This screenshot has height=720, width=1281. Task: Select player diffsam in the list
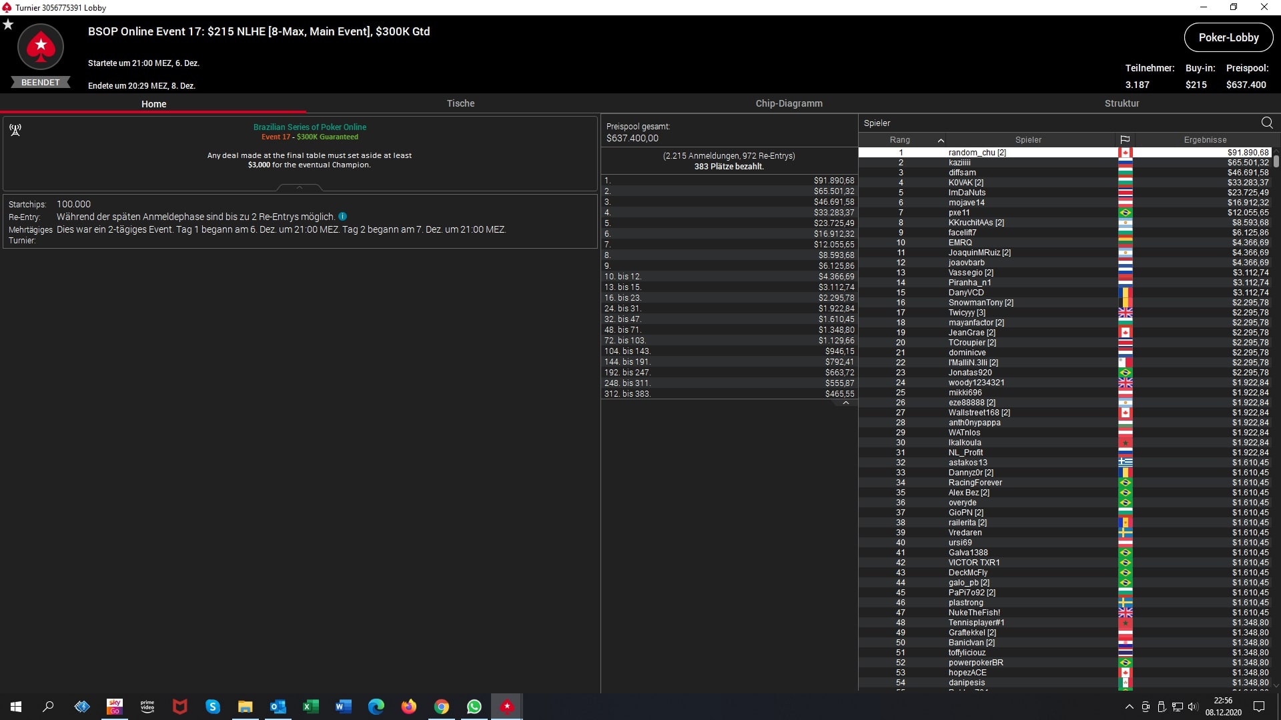[1065, 173]
